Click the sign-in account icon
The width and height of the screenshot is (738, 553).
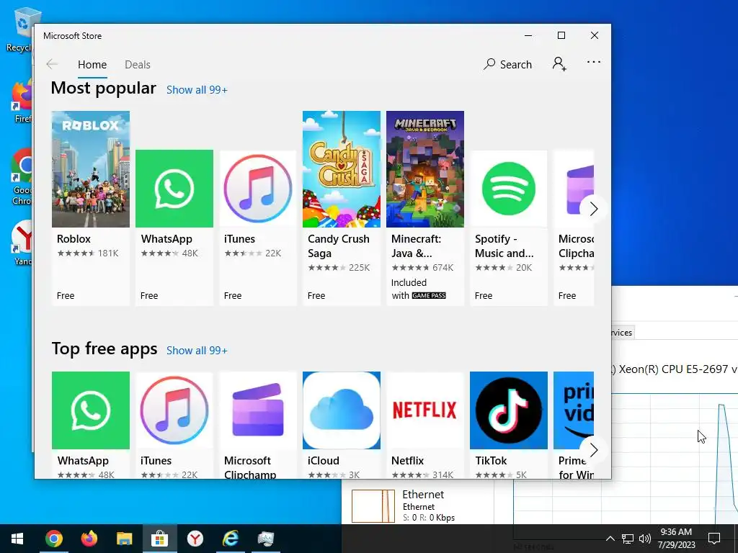tap(559, 64)
